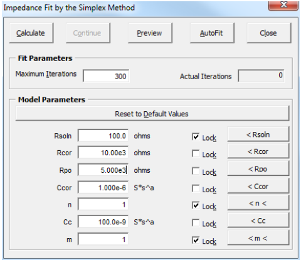Click the 'Model Parameters' group label

point(51,99)
